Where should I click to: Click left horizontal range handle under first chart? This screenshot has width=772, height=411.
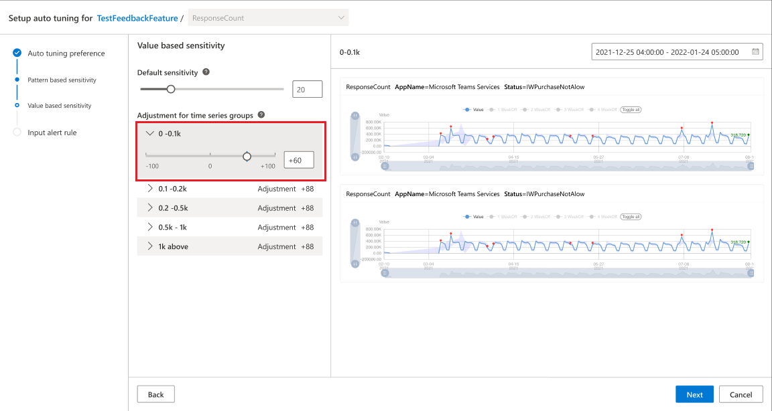click(385, 166)
